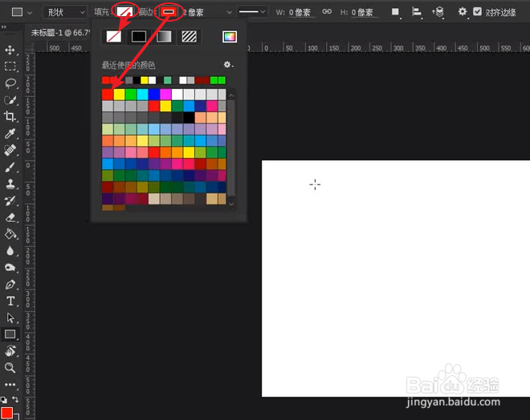Select the Crop tool
Screen dimensions: 530x420
(x=10, y=117)
